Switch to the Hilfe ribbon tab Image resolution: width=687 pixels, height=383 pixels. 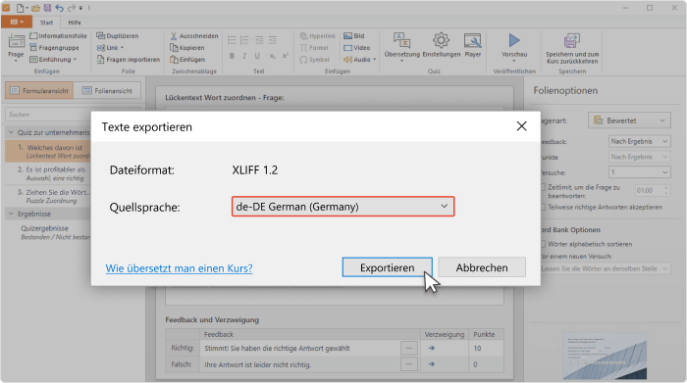click(75, 23)
